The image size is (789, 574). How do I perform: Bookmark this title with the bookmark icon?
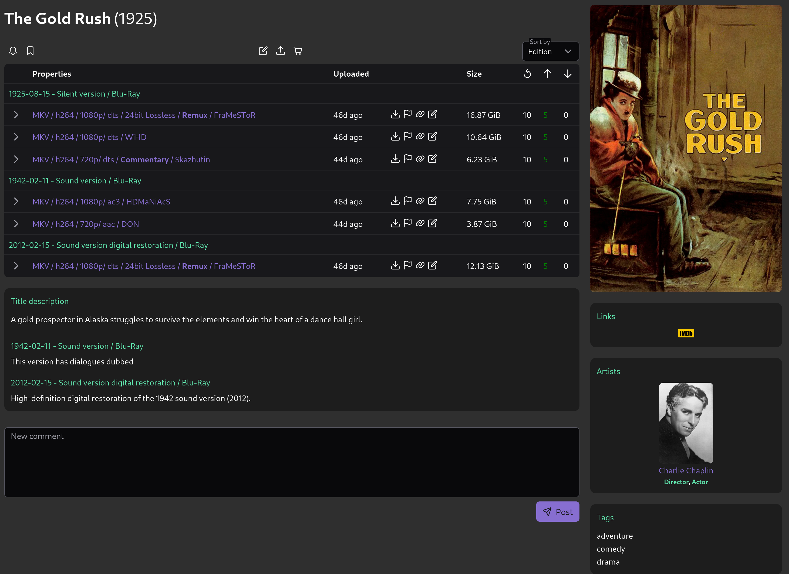coord(30,51)
